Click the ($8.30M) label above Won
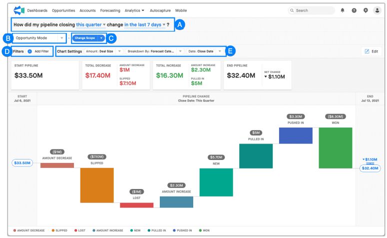Screen dimensions: 387x238 point(336,116)
